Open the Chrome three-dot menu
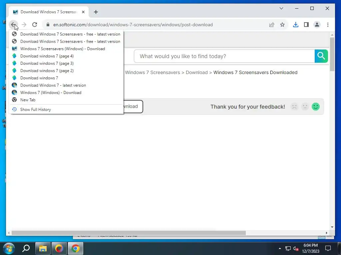Screen dimensions: 341x255 (328, 25)
